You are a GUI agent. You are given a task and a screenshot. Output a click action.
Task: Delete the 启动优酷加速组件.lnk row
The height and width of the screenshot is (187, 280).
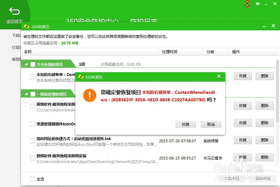264,140
